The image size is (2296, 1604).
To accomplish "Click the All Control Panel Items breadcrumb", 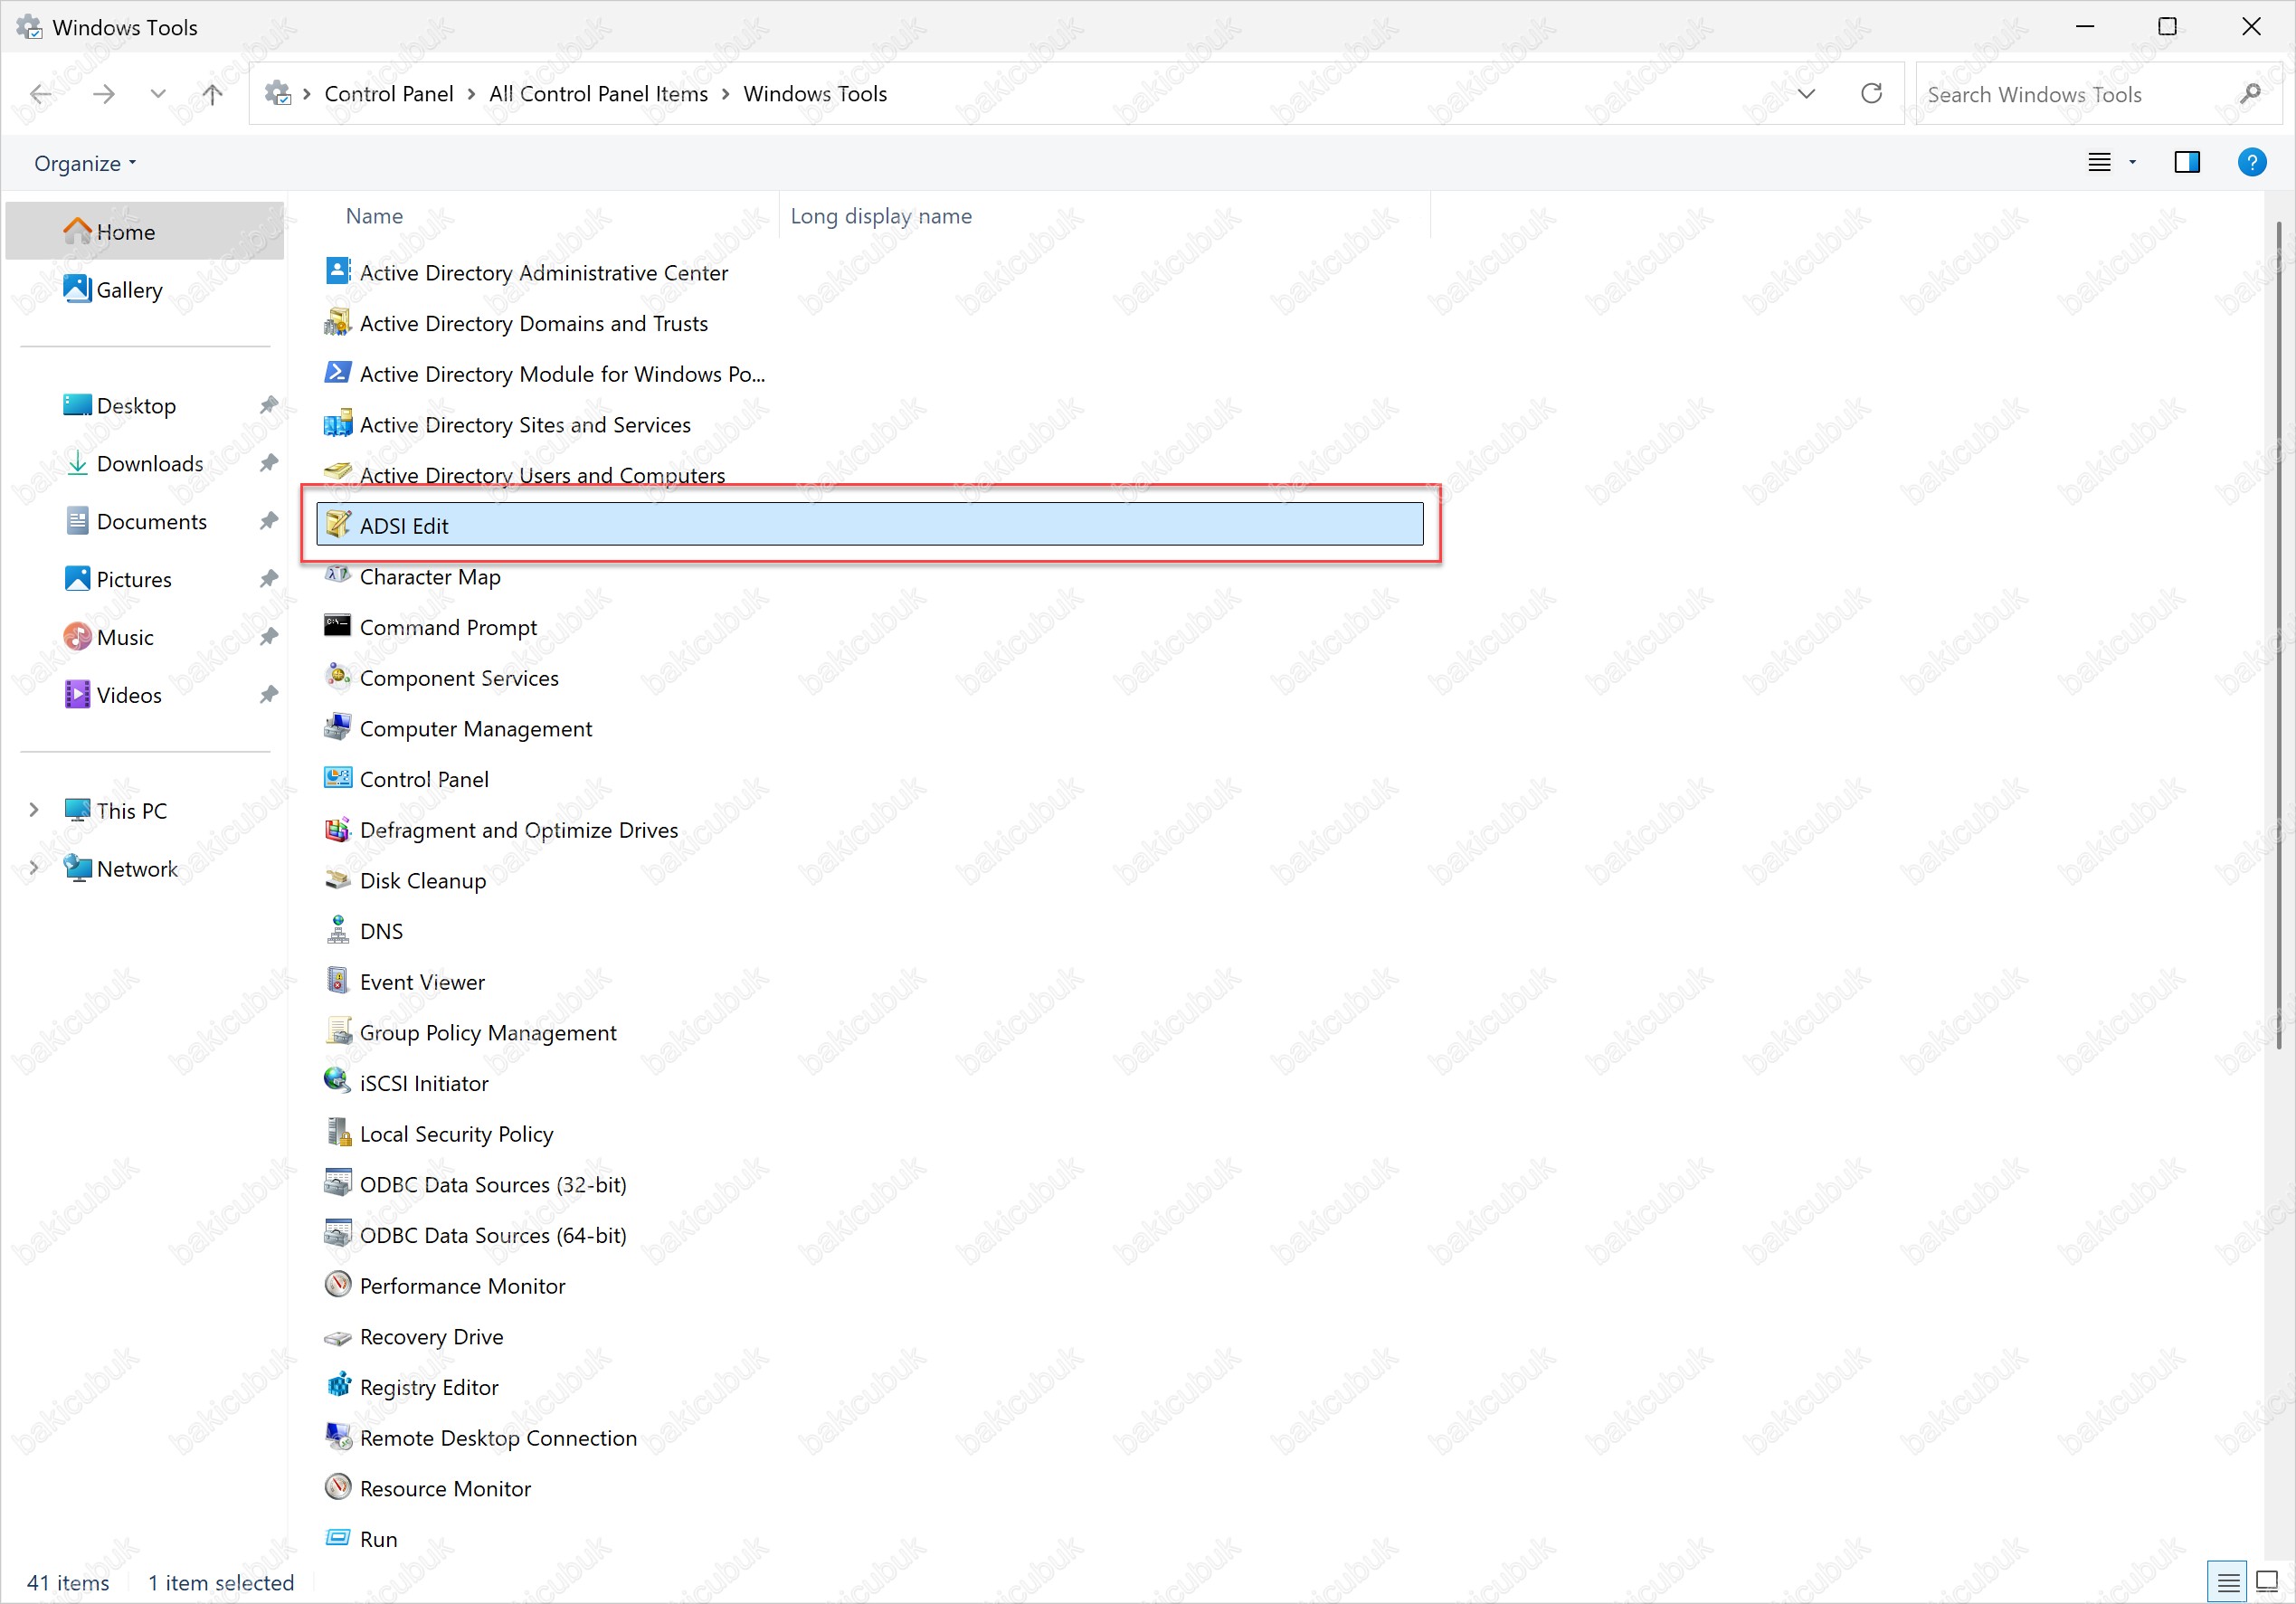I will [598, 94].
